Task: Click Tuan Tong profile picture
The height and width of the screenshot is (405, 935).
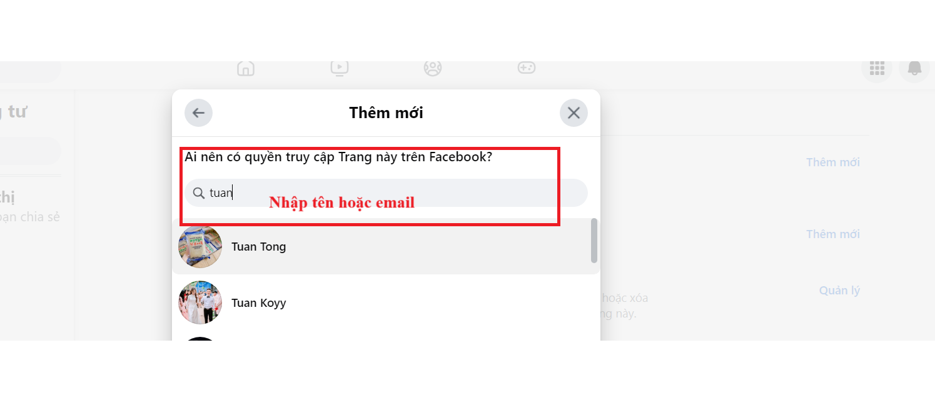Action: pyautogui.click(x=200, y=246)
